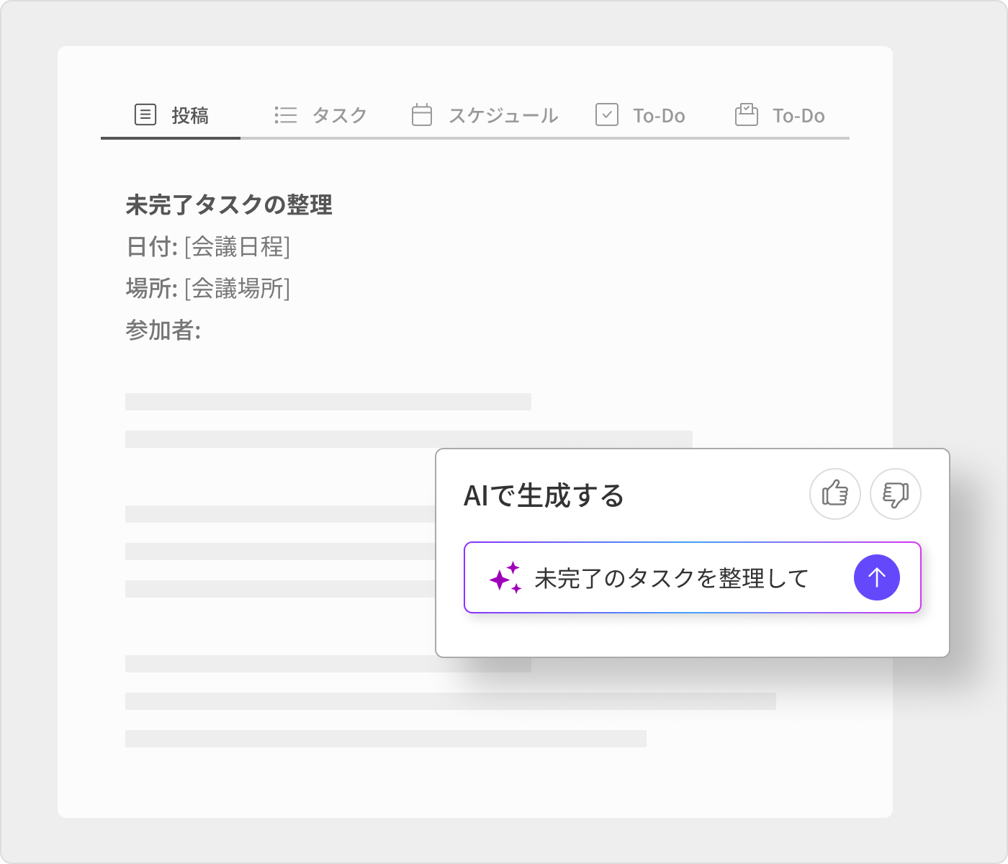The image size is (1008, 864).
Task: Click the clipboard icon on the last To-Do tab
Action: (x=747, y=115)
